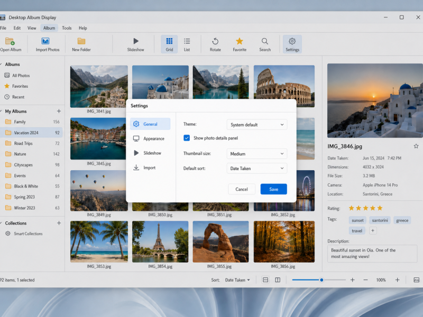The height and width of the screenshot is (317, 423).
Task: Open the Import settings section
Action: pos(150,167)
